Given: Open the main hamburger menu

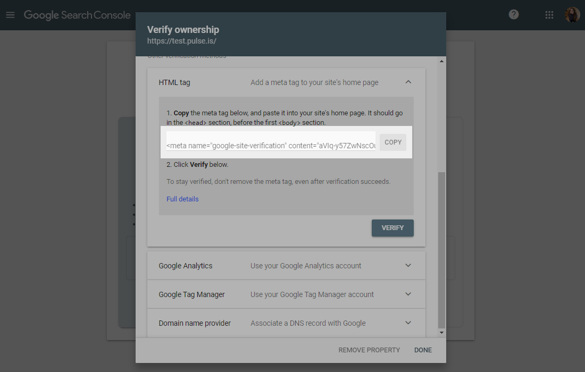Looking at the screenshot, I should click(10, 15).
